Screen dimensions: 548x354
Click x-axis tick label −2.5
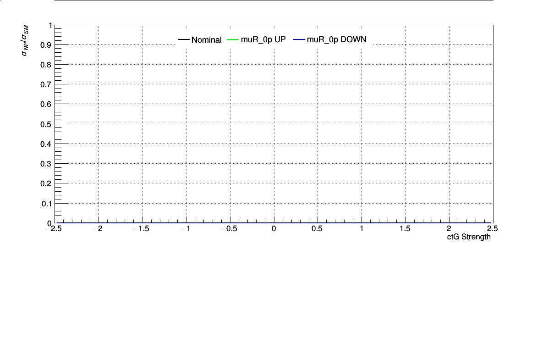(x=54, y=229)
